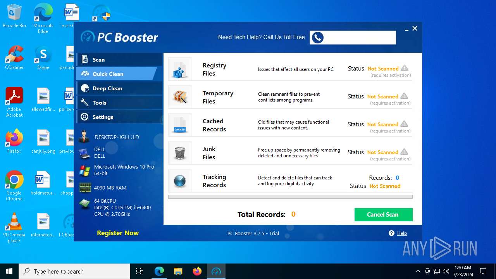
Task: Open the Help link
Action: 402,233
